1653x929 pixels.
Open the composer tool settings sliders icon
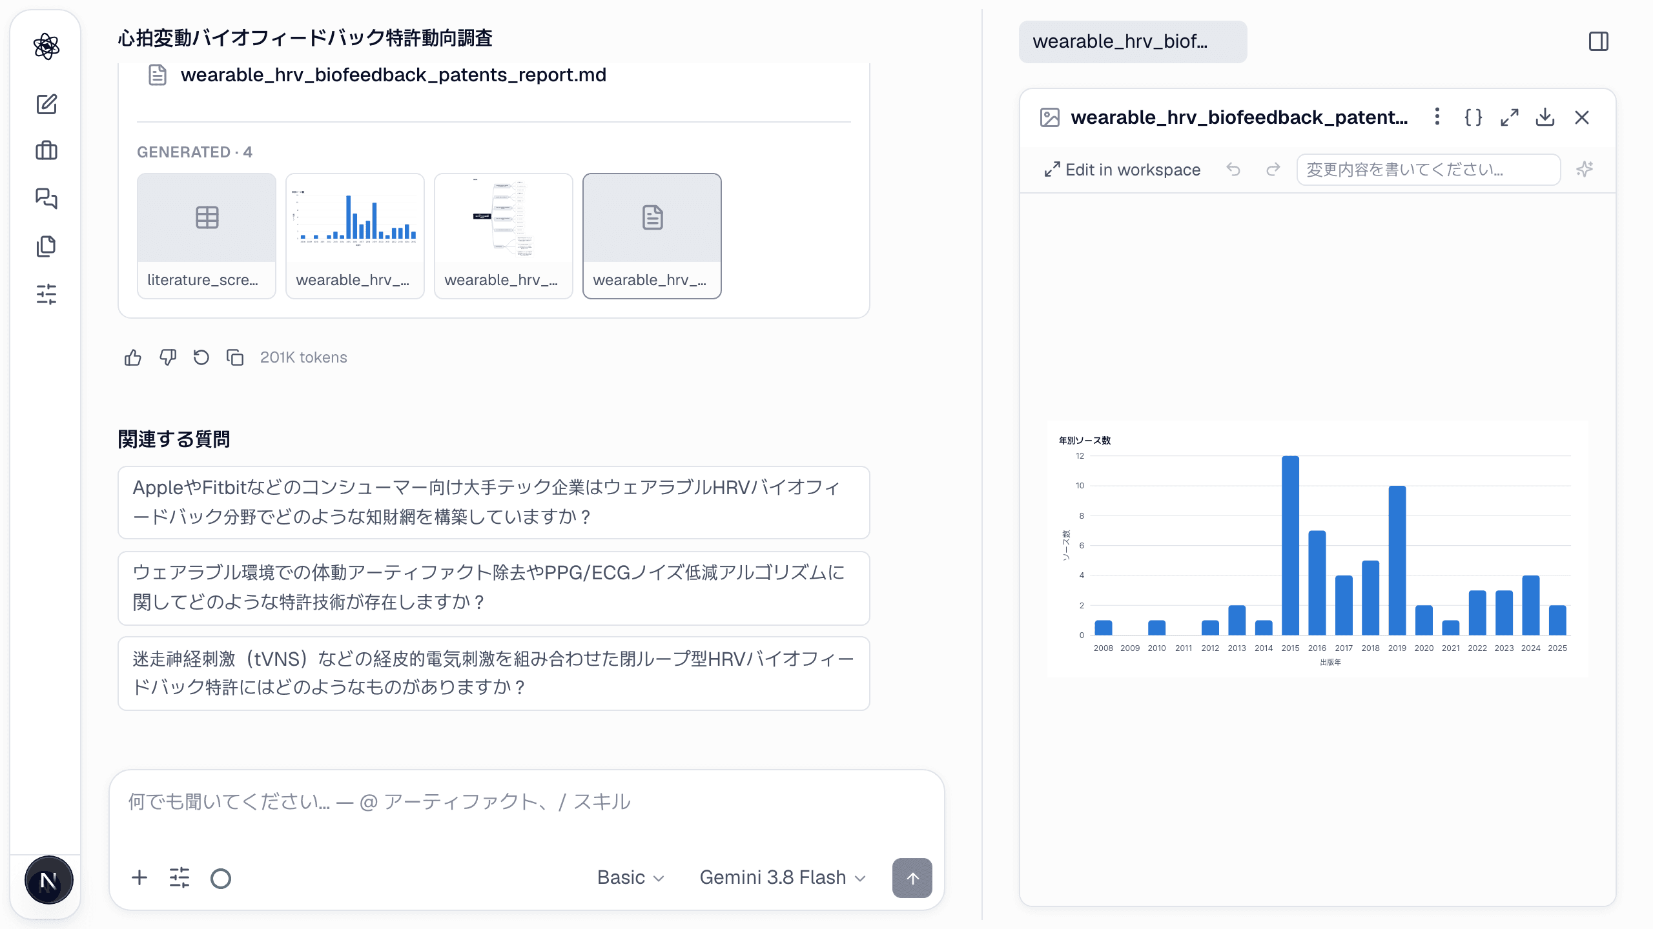(x=180, y=878)
